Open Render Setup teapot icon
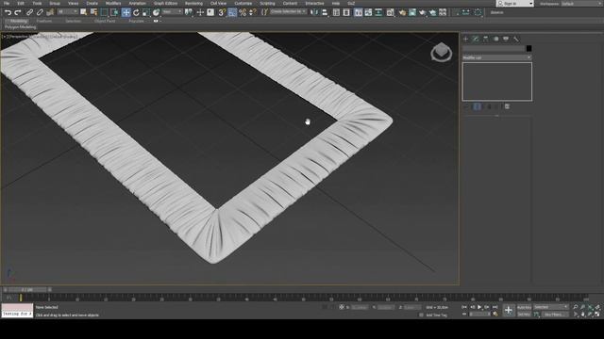Screen dimensions: 604x339 (402, 12)
